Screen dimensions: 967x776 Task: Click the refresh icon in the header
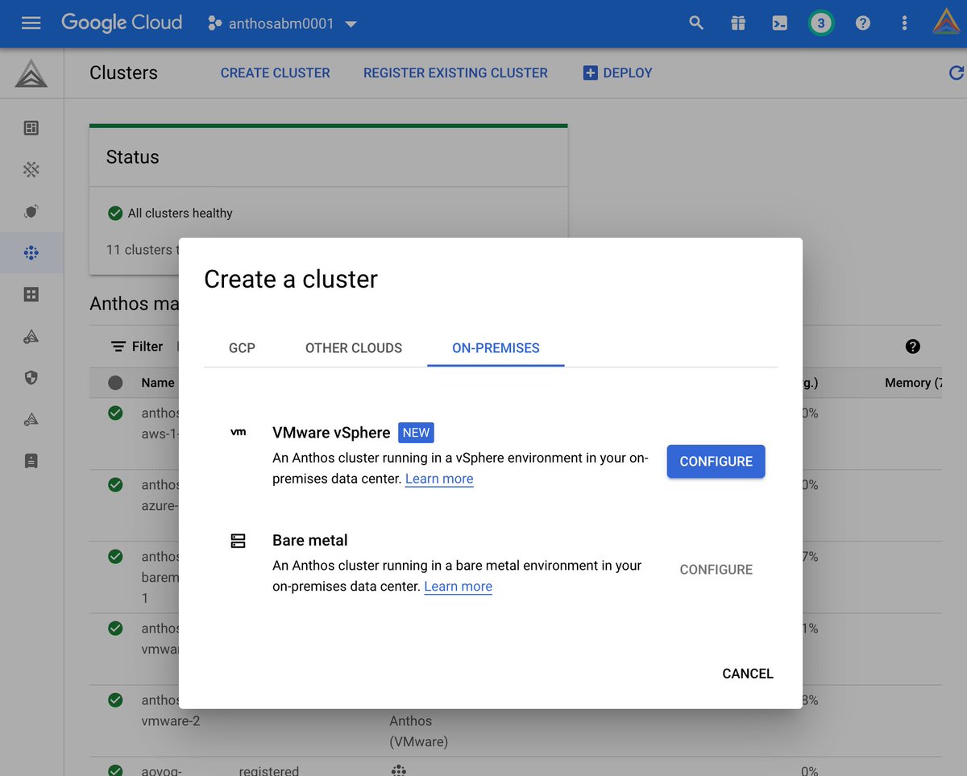[957, 73]
